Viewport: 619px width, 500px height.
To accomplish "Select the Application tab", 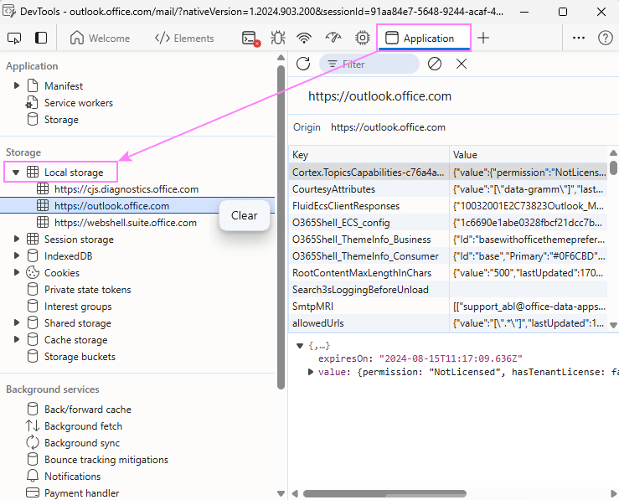I will (x=424, y=38).
